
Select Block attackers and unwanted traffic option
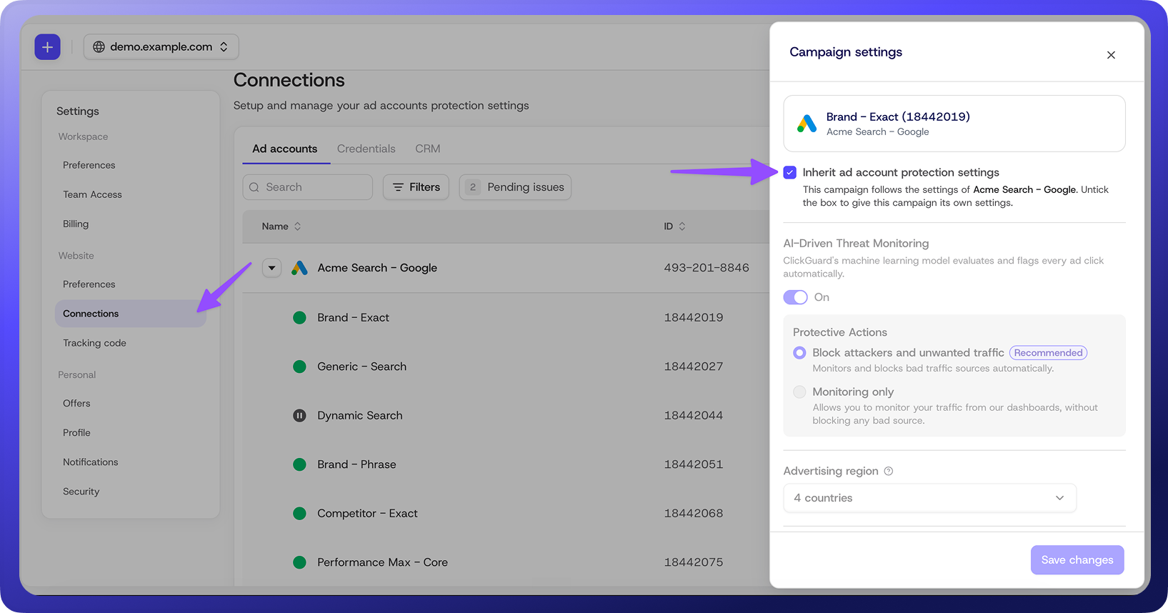pos(799,353)
